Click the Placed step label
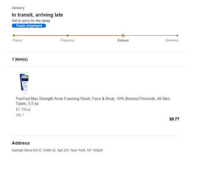This screenshot has width=197, height=169. (x=17, y=40)
